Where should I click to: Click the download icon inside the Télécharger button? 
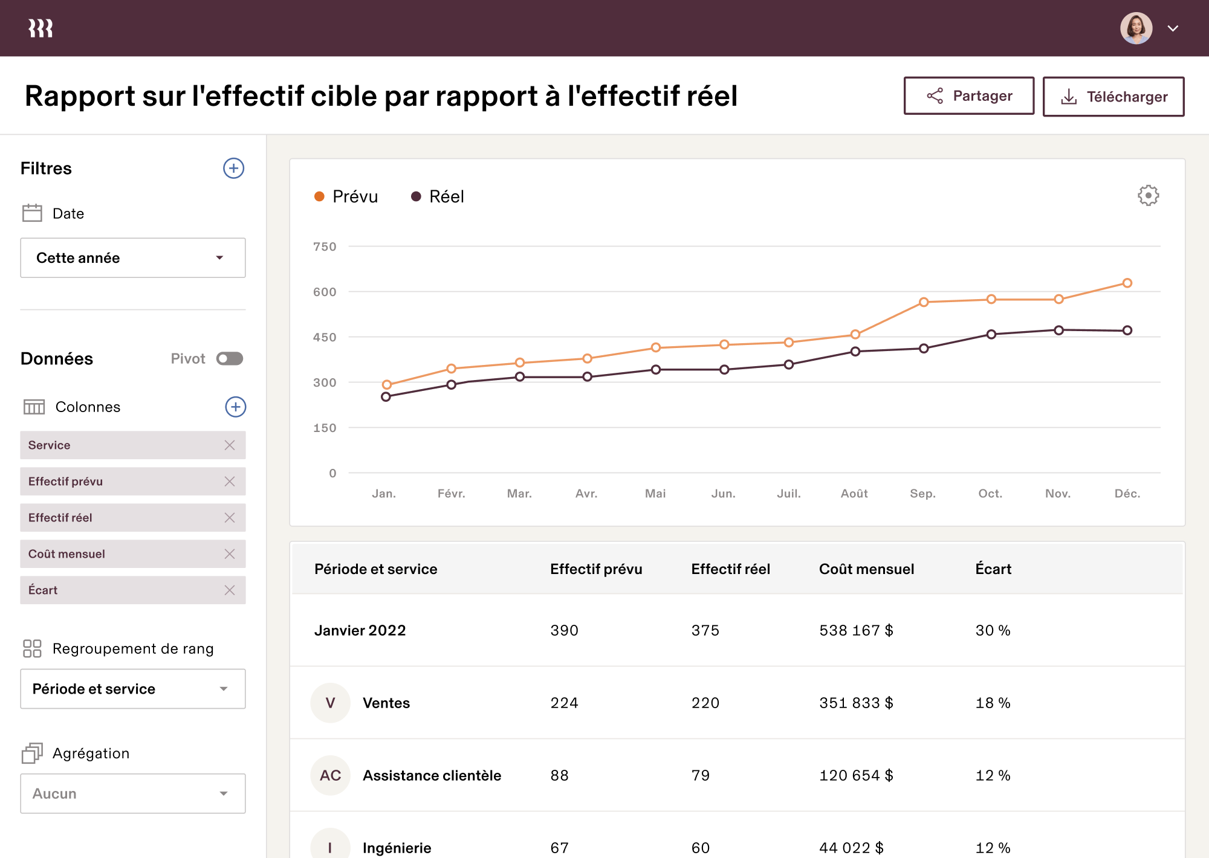[1070, 96]
